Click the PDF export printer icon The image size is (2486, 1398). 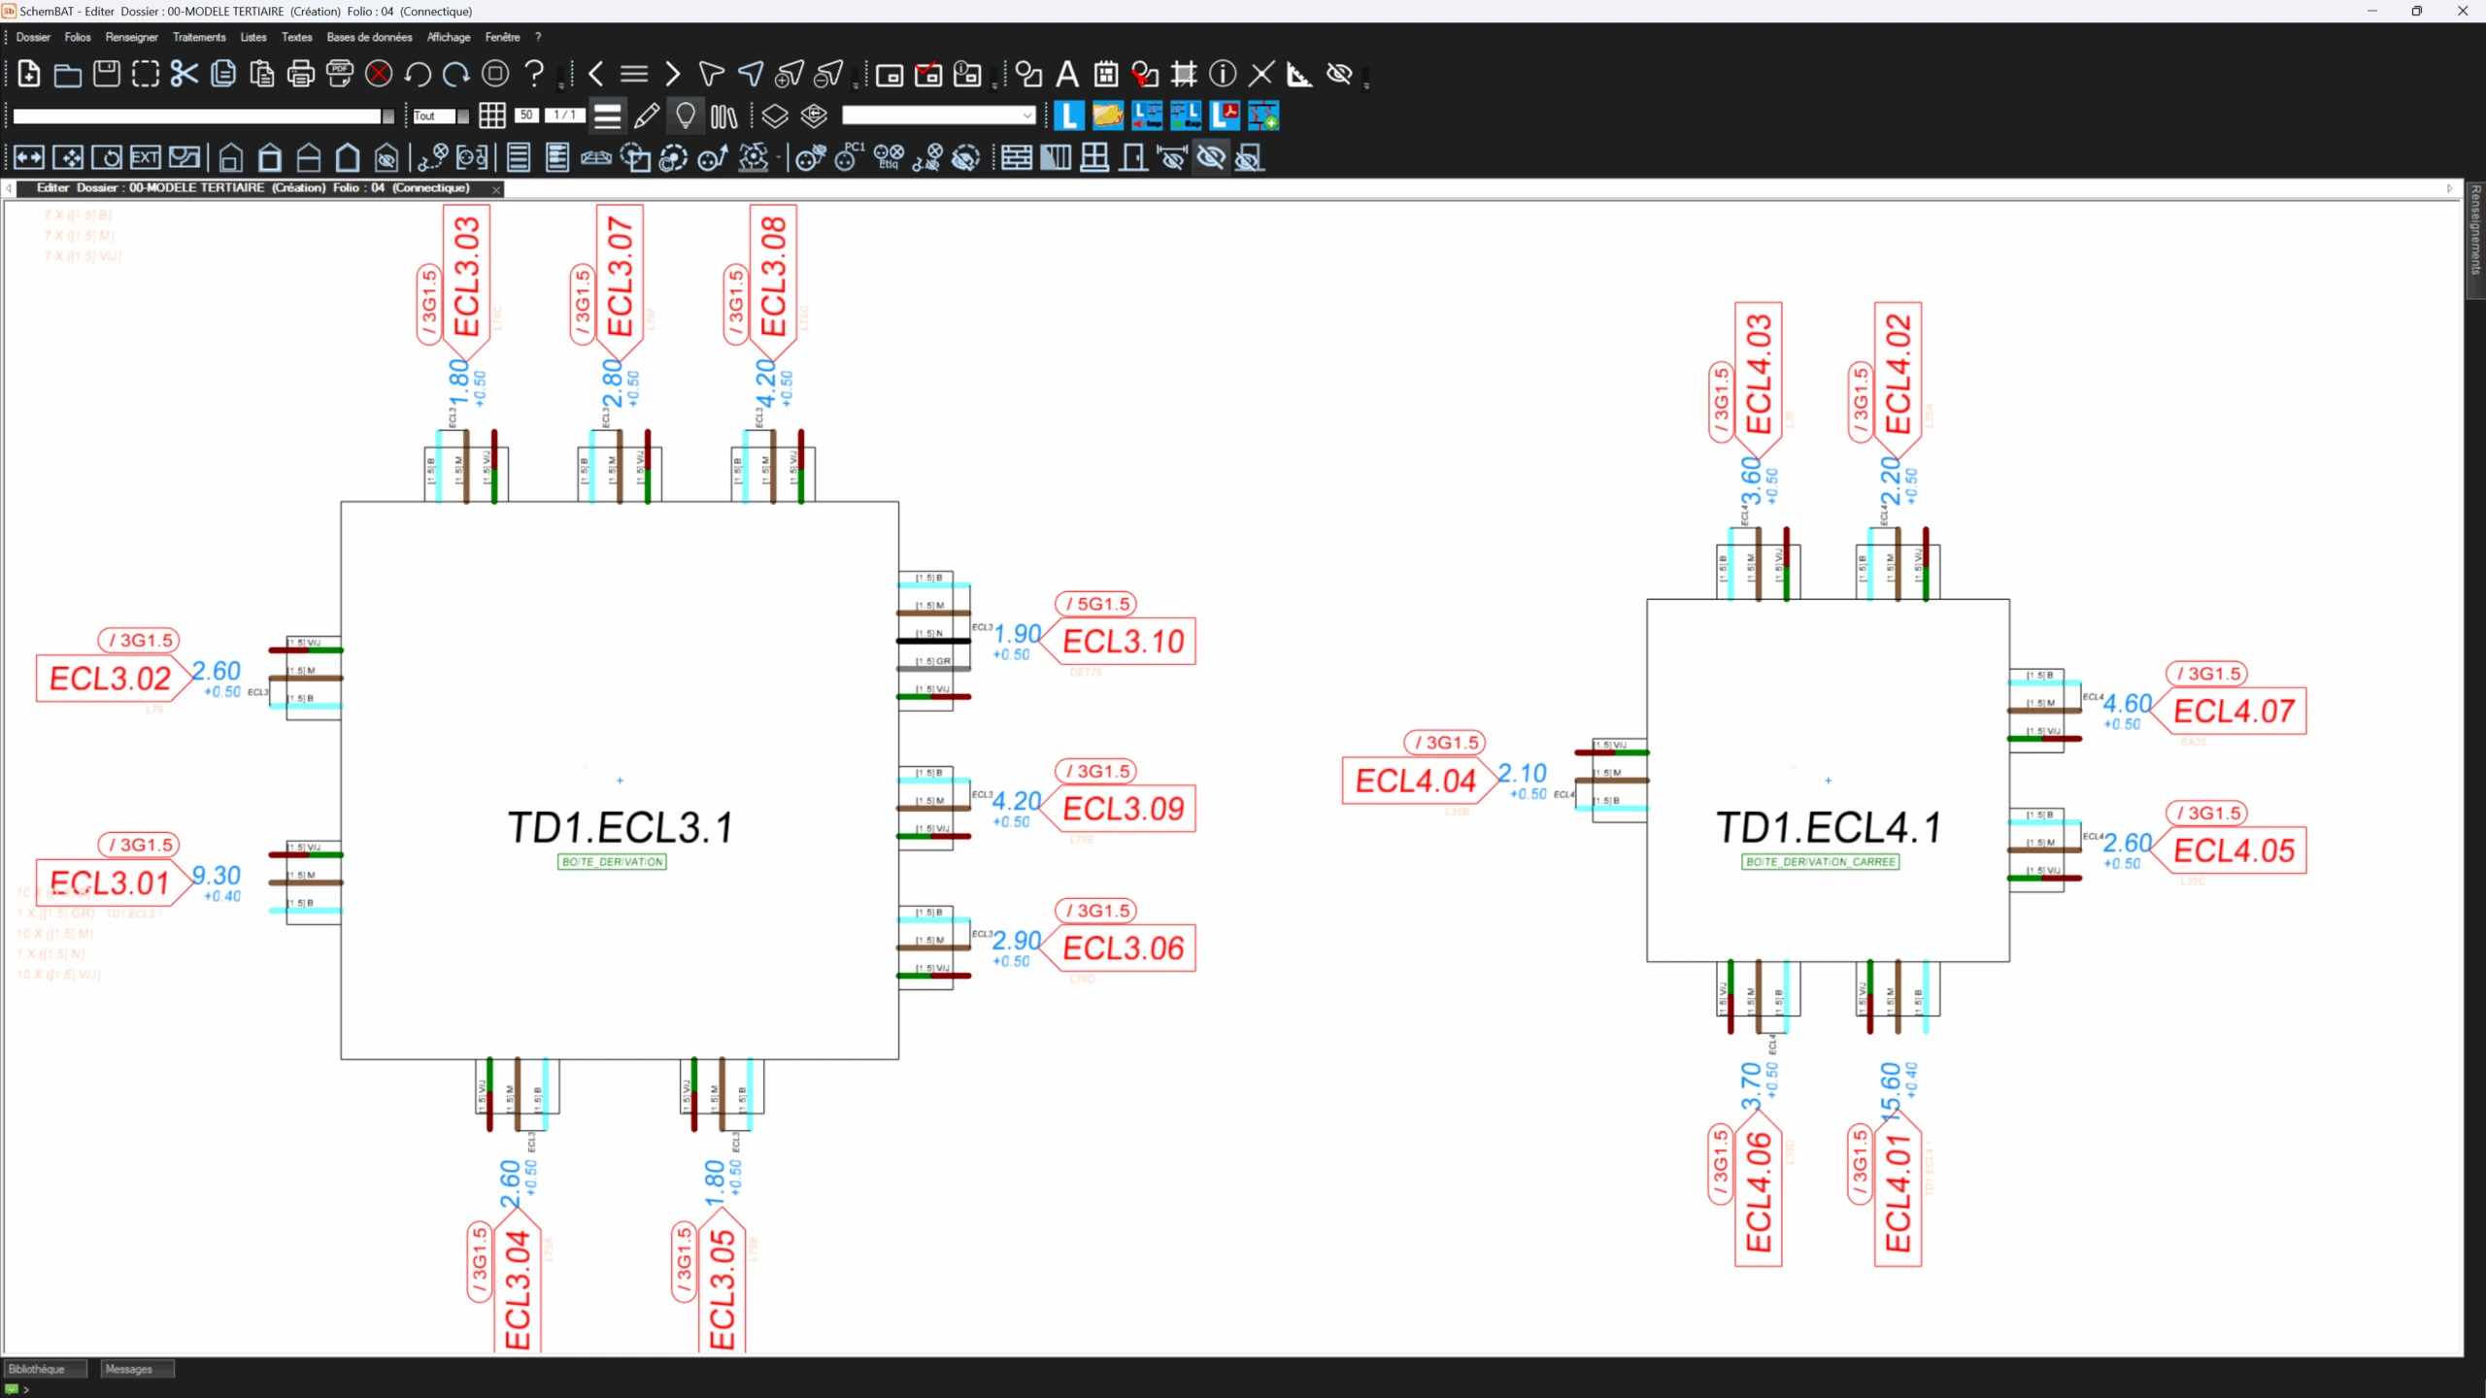[x=340, y=74]
